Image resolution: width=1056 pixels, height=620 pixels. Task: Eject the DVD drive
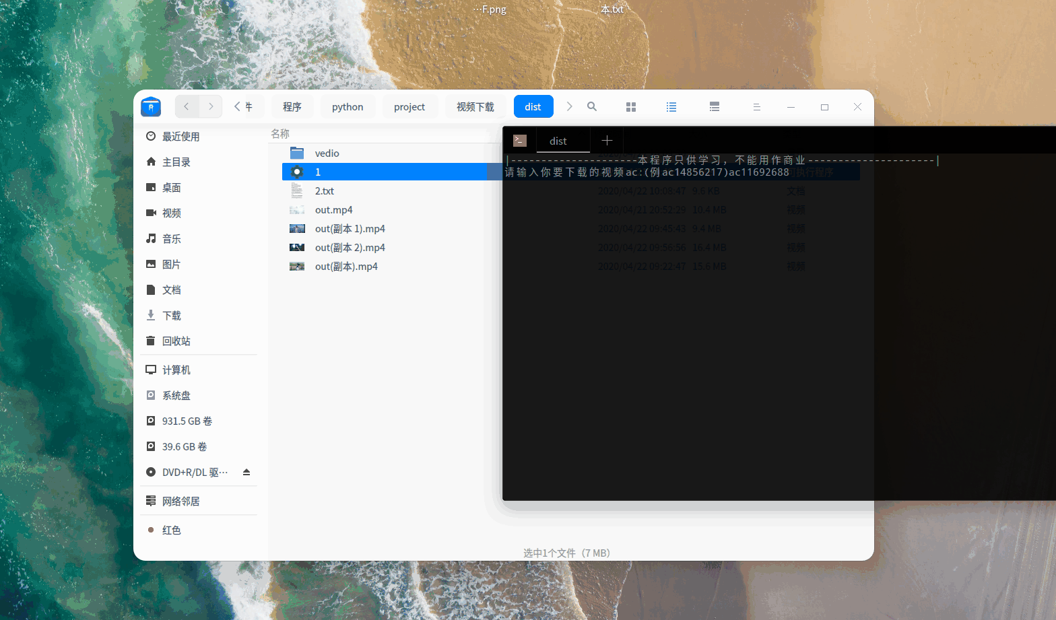coord(246,473)
